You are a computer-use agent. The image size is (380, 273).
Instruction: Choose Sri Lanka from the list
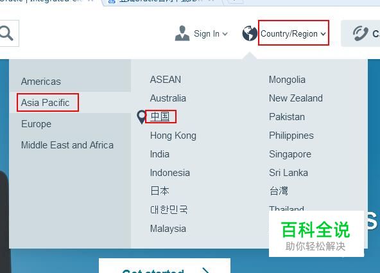[289, 173]
